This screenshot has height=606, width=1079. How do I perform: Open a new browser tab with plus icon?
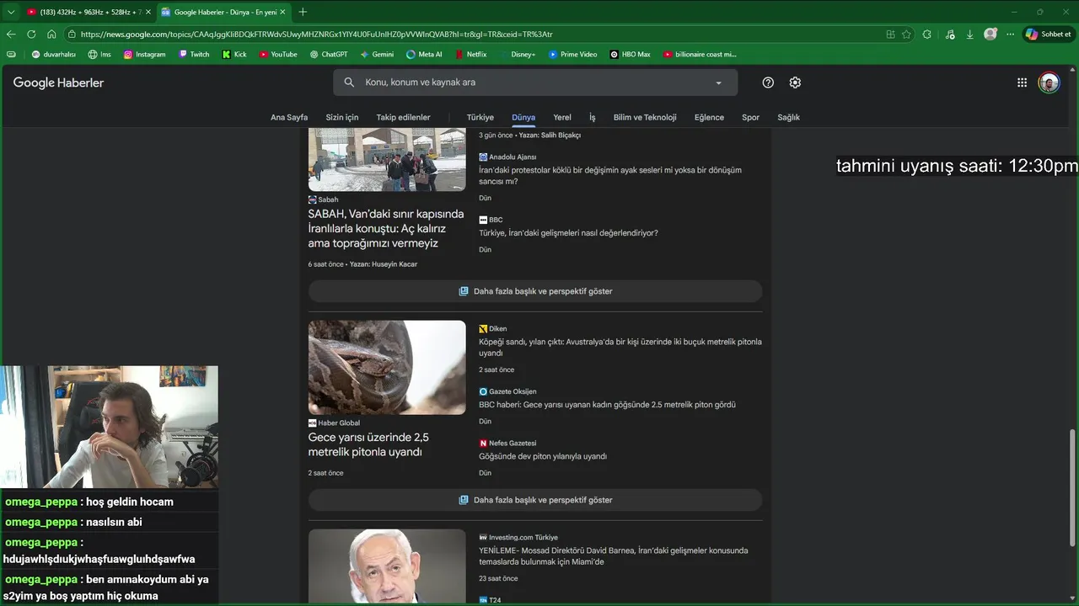point(303,12)
